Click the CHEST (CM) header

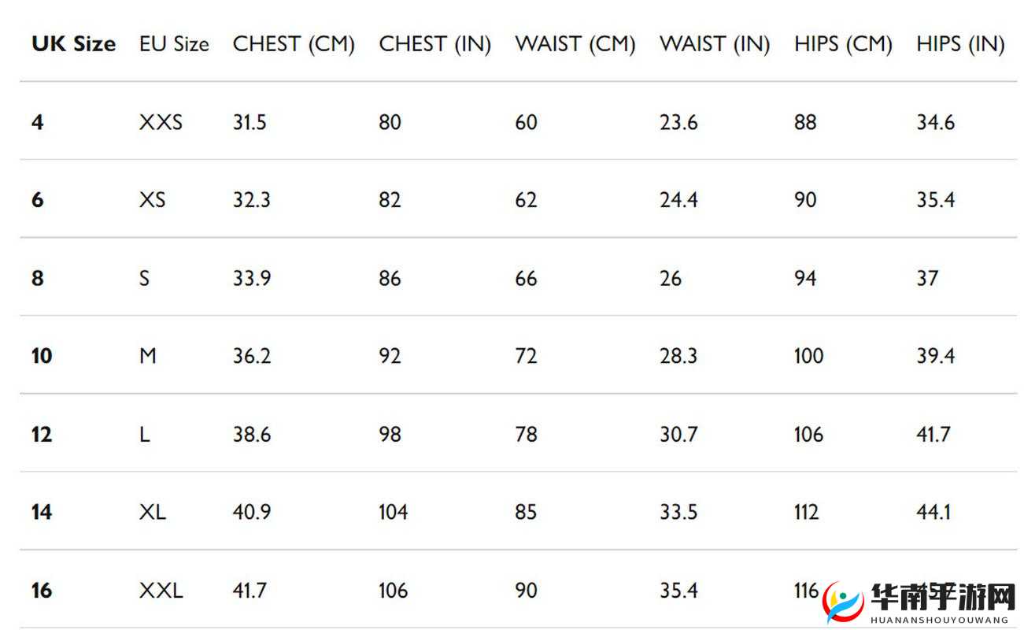pos(294,44)
